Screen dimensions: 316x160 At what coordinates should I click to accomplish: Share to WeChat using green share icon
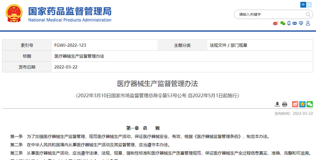pos(310,104)
